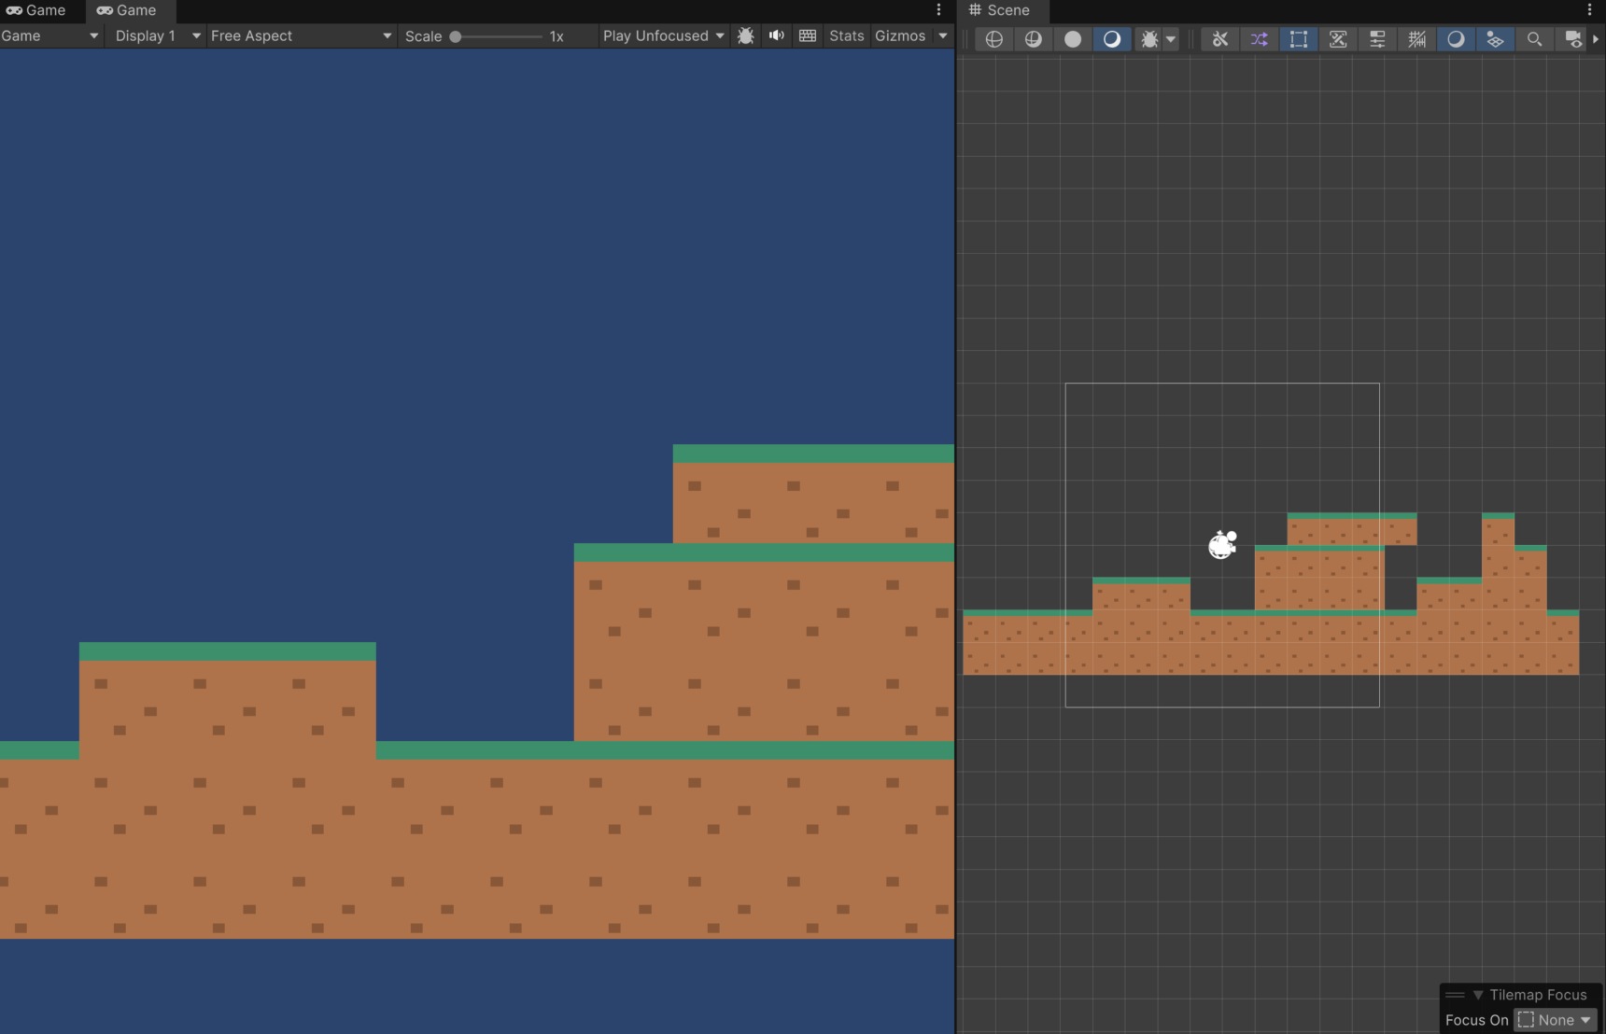Toggle the crescent sphere lighting button beside the bug icon
The width and height of the screenshot is (1606, 1034).
(x=1112, y=39)
